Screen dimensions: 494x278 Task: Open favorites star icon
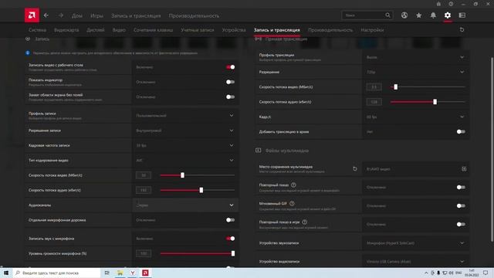(x=418, y=15)
